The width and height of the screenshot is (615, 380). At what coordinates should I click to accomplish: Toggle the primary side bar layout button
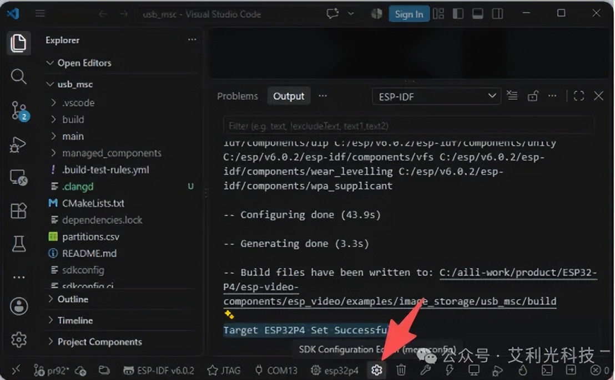tap(458, 14)
